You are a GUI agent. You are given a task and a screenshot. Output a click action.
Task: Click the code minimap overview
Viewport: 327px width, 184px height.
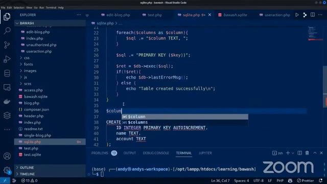click(x=315, y=33)
